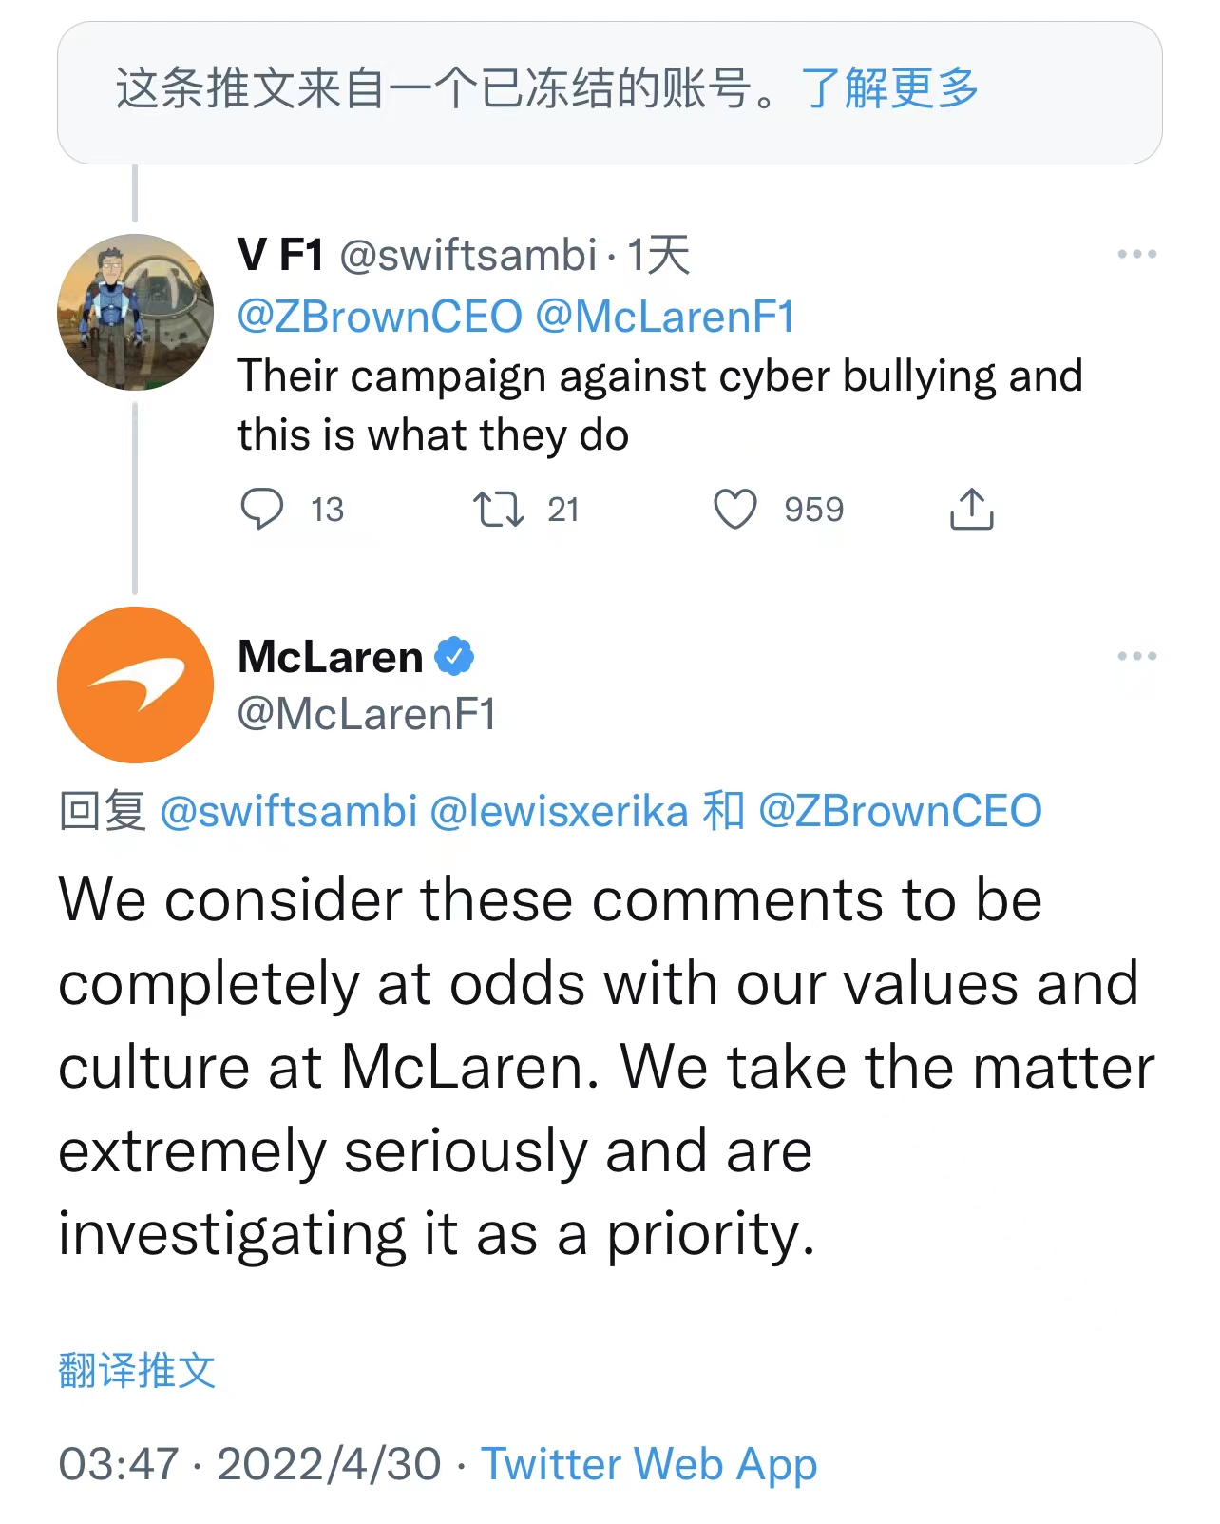1220x1524 pixels.
Task: Click @ZBrownCEO in the reply-to line
Action: click(900, 812)
